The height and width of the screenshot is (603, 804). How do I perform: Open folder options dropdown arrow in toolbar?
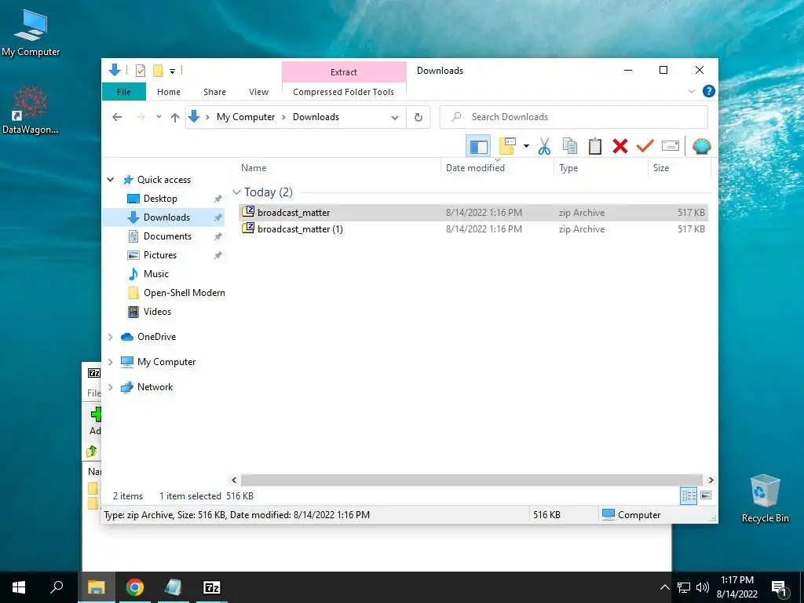click(x=526, y=147)
